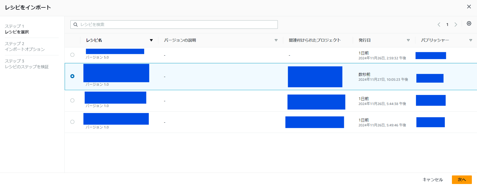Click date 2024年11月27日, 10:05:23 午後

pyautogui.click(x=383, y=80)
